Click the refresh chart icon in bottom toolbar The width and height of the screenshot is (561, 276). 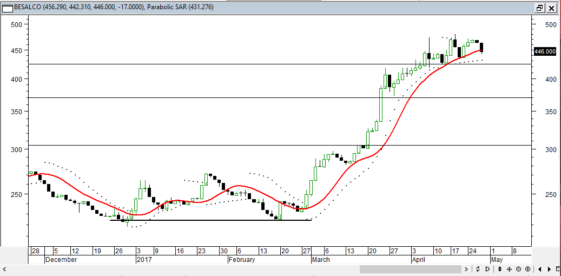[x=478, y=269]
